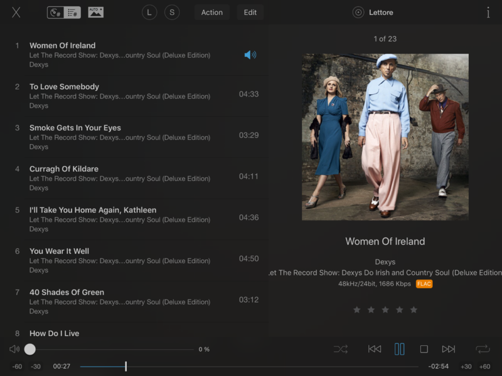Click the S circle button
The image size is (502, 376).
click(172, 13)
